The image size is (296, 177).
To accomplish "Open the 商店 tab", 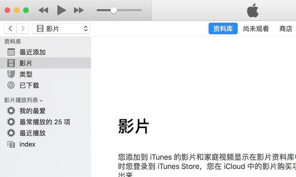I will click(x=286, y=29).
